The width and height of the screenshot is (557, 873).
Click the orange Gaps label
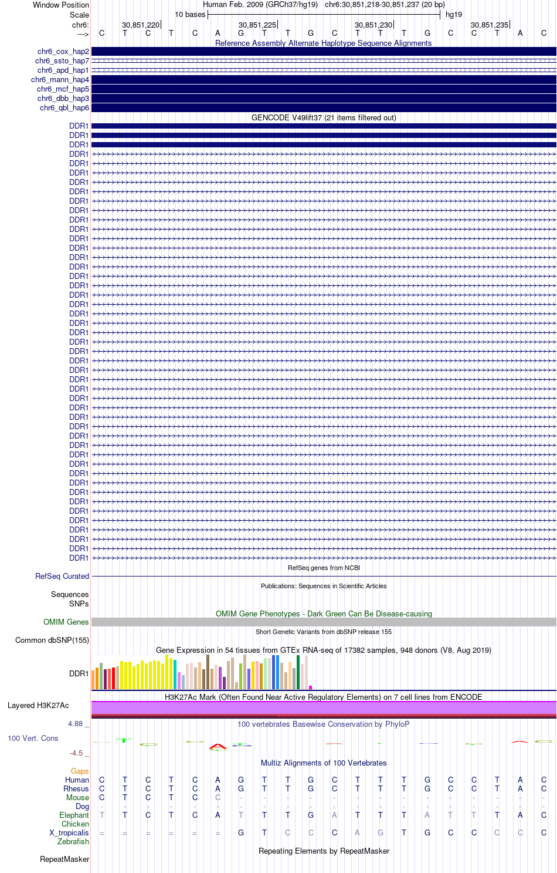[x=80, y=771]
